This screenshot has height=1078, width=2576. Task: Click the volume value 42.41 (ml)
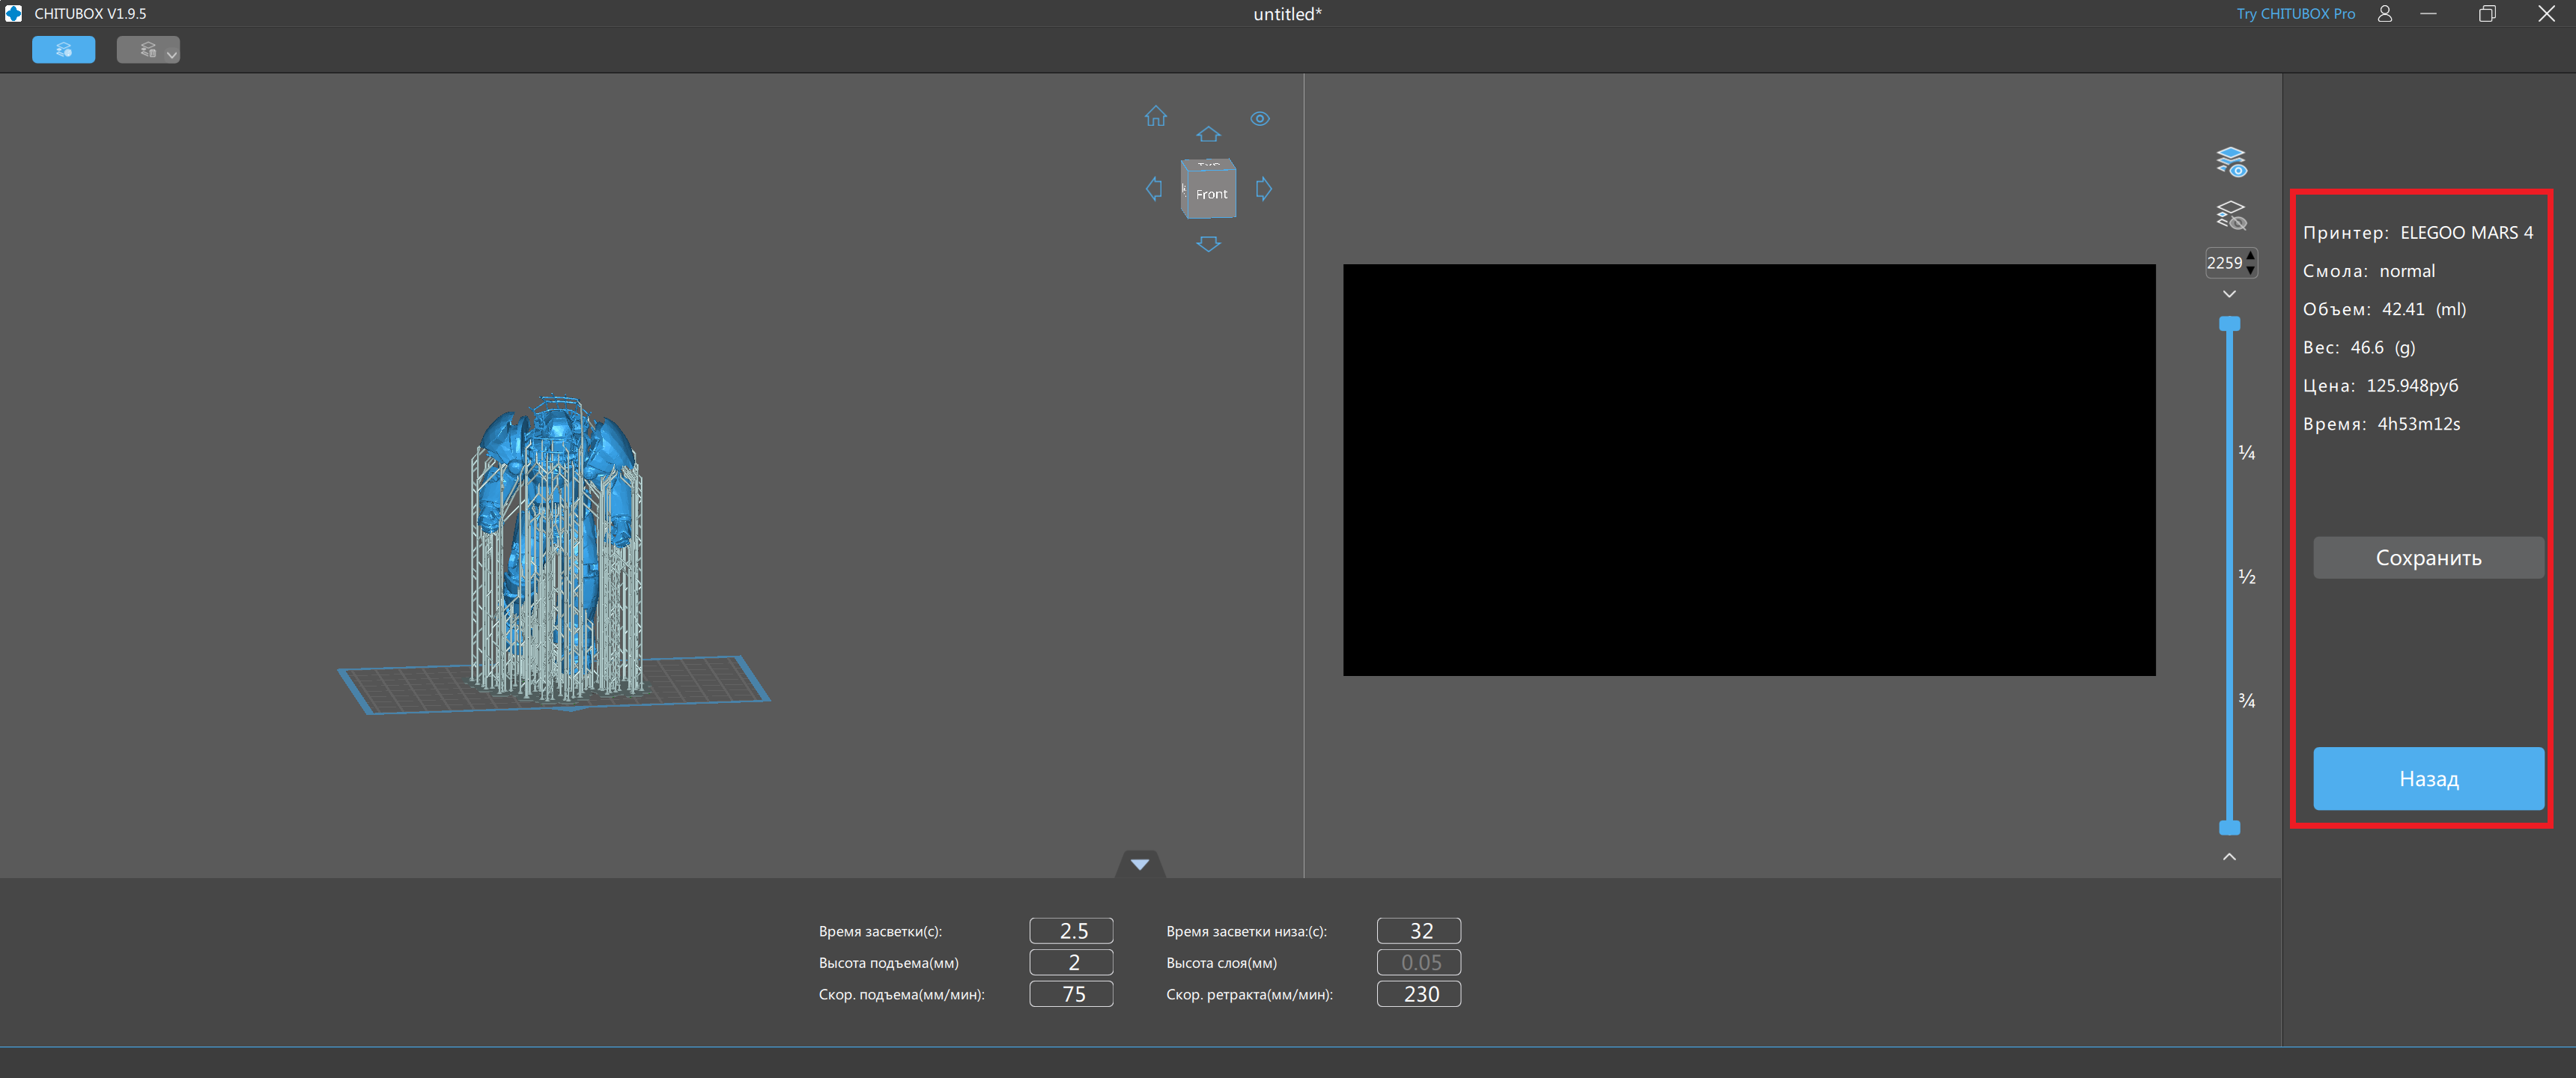(2423, 310)
